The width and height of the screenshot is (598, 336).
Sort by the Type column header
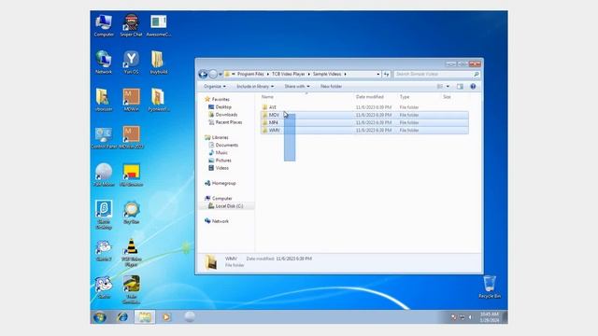pyautogui.click(x=405, y=97)
